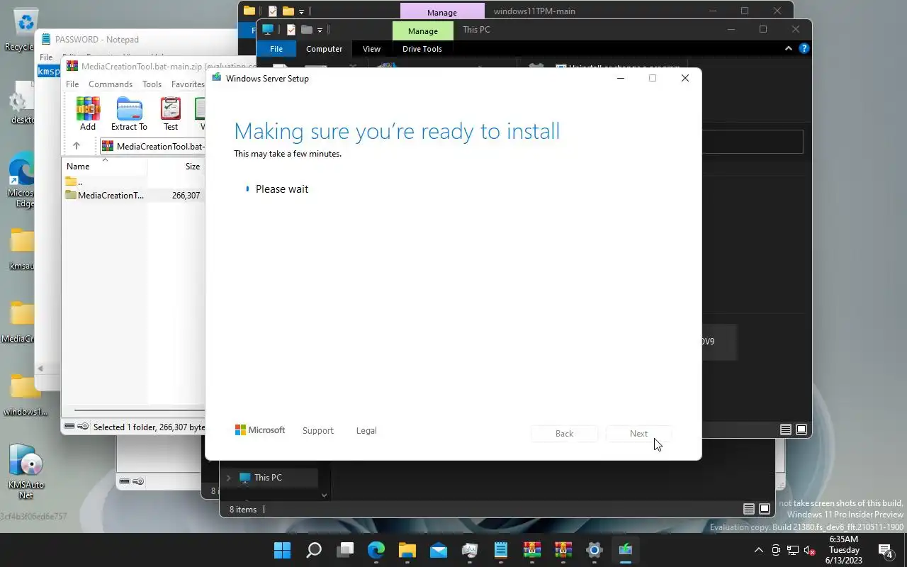Open the Windows Start button
907x567 pixels.
click(x=282, y=550)
